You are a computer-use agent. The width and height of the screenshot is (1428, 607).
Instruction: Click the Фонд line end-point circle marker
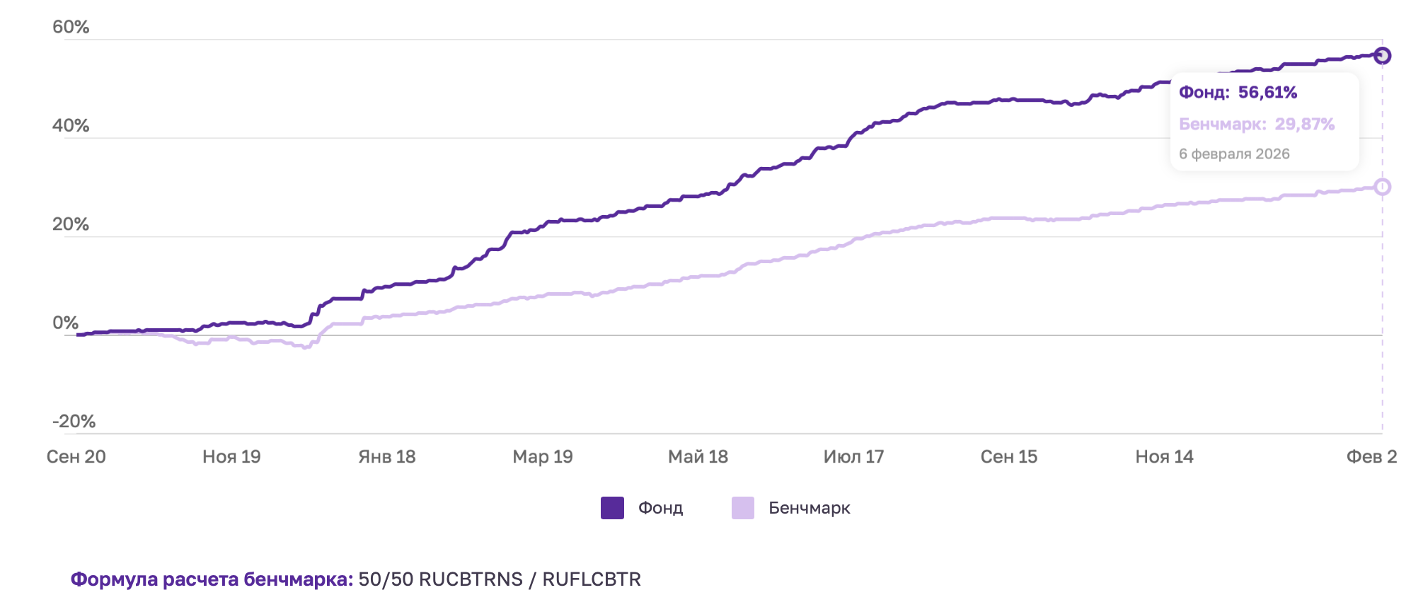(1382, 56)
